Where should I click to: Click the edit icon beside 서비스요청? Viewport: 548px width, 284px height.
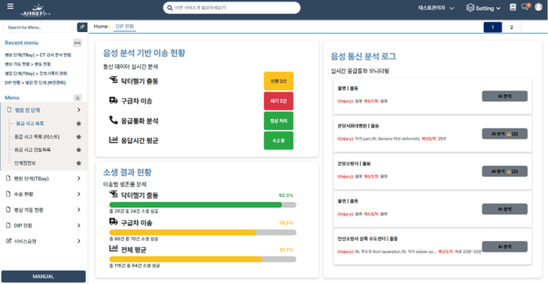point(9,241)
